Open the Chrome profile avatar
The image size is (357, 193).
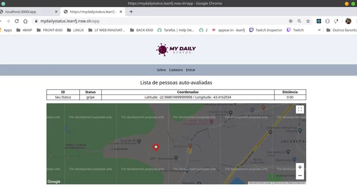point(348,21)
